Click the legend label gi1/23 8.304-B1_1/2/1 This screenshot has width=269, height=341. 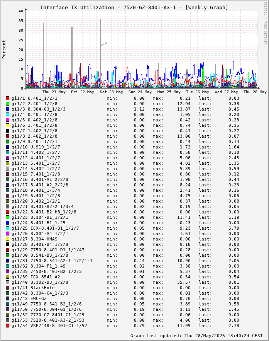[x=40, y=217]
